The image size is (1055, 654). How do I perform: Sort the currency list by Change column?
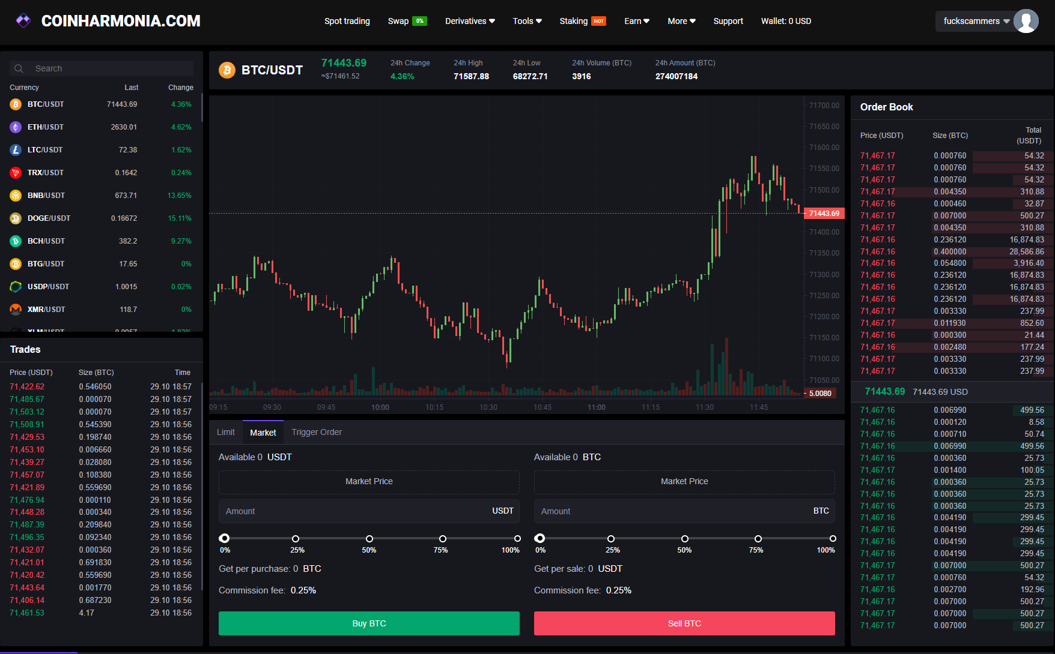click(x=181, y=88)
